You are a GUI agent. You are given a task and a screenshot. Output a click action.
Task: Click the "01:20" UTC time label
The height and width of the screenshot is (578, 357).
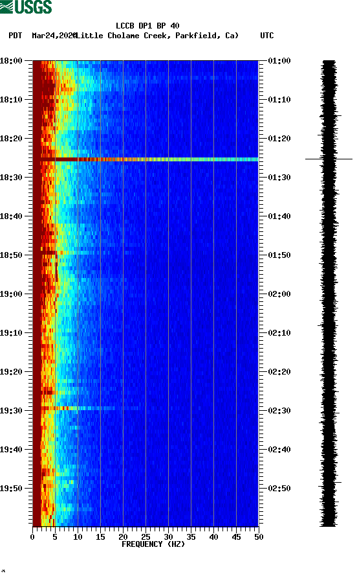(279, 138)
